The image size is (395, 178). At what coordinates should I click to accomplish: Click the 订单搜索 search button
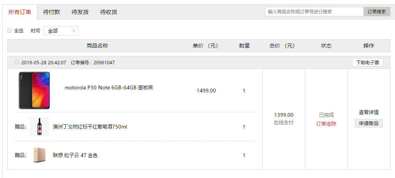(377, 11)
